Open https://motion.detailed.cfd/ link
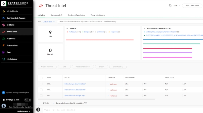The width and height of the screenshot is (203, 113). click(75, 90)
